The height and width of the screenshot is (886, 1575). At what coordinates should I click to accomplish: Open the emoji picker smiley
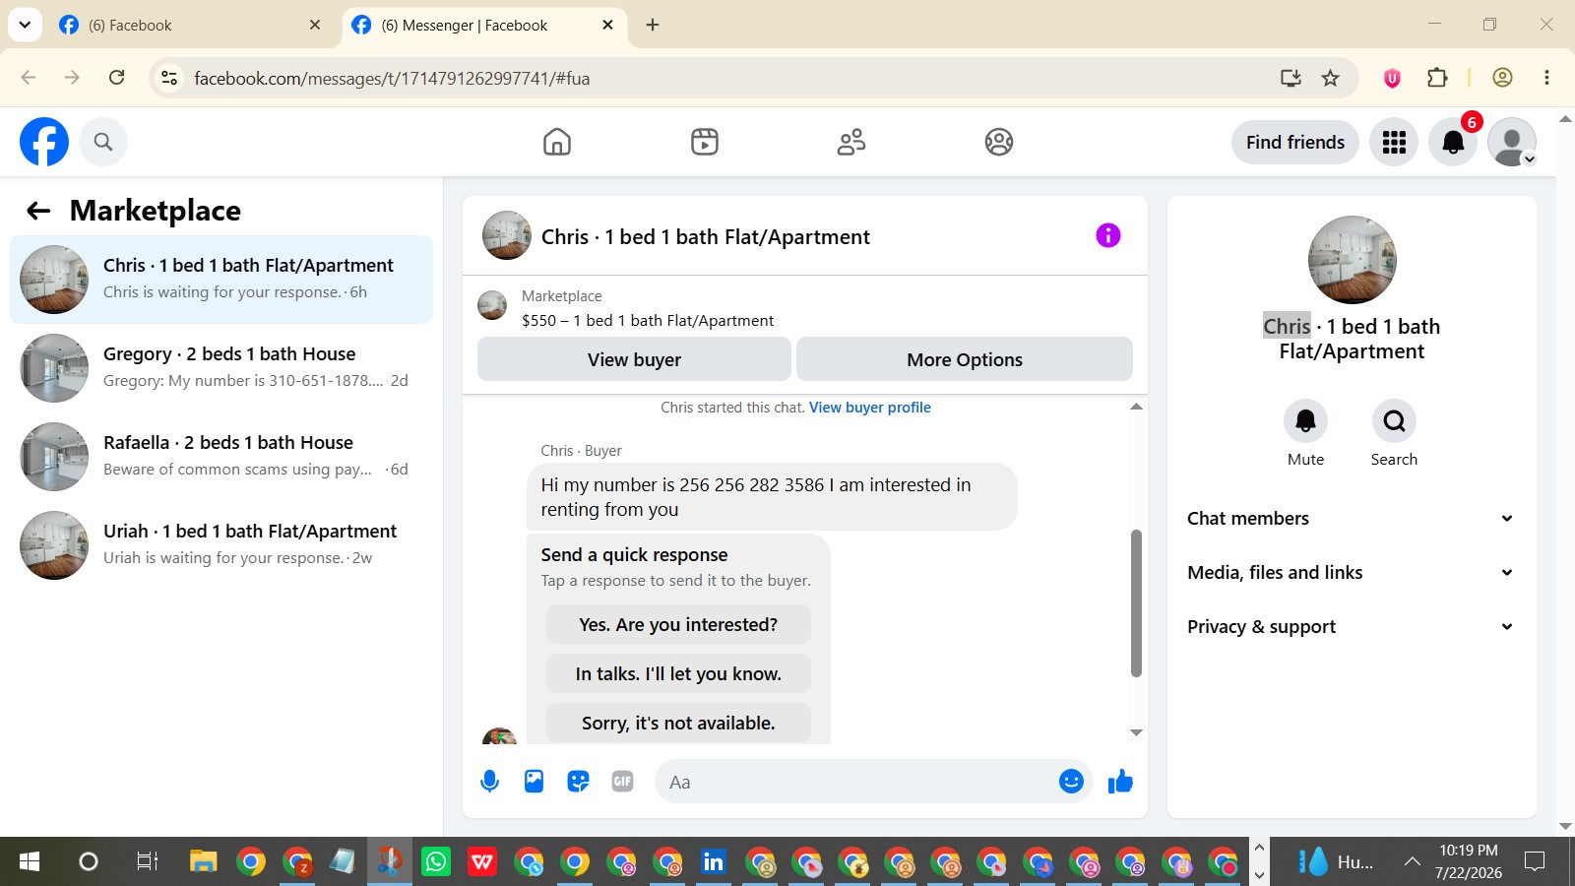(1071, 782)
